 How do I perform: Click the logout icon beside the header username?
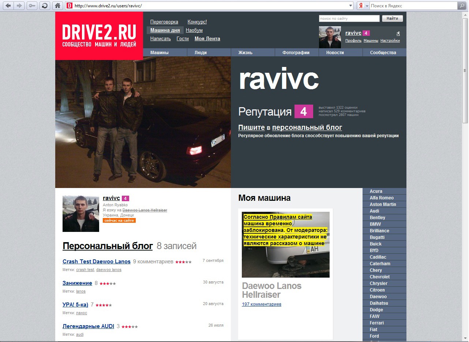(398, 33)
